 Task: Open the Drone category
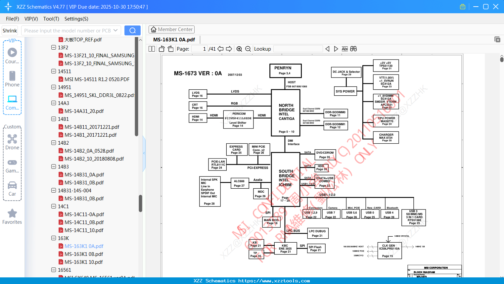click(x=12, y=142)
